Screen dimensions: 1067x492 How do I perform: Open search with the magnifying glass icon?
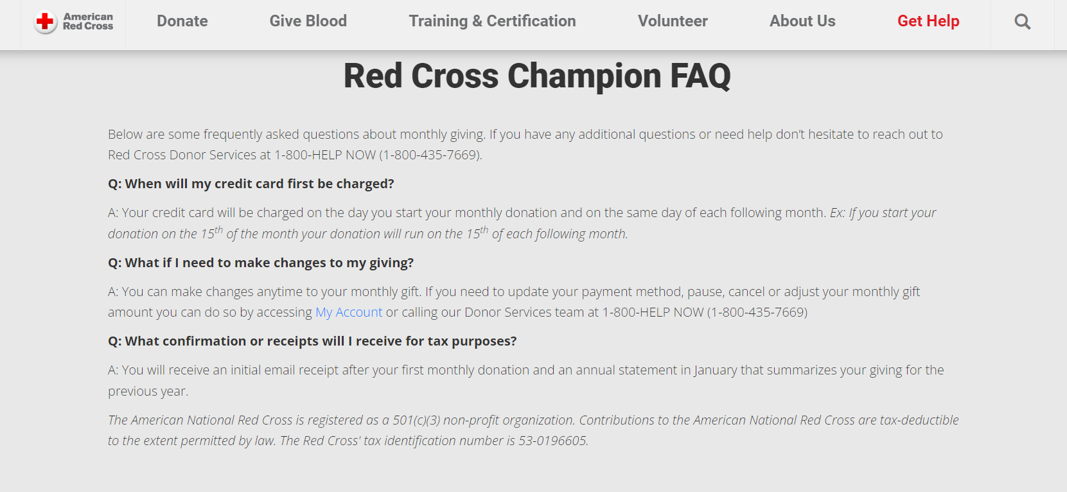coord(1023,22)
